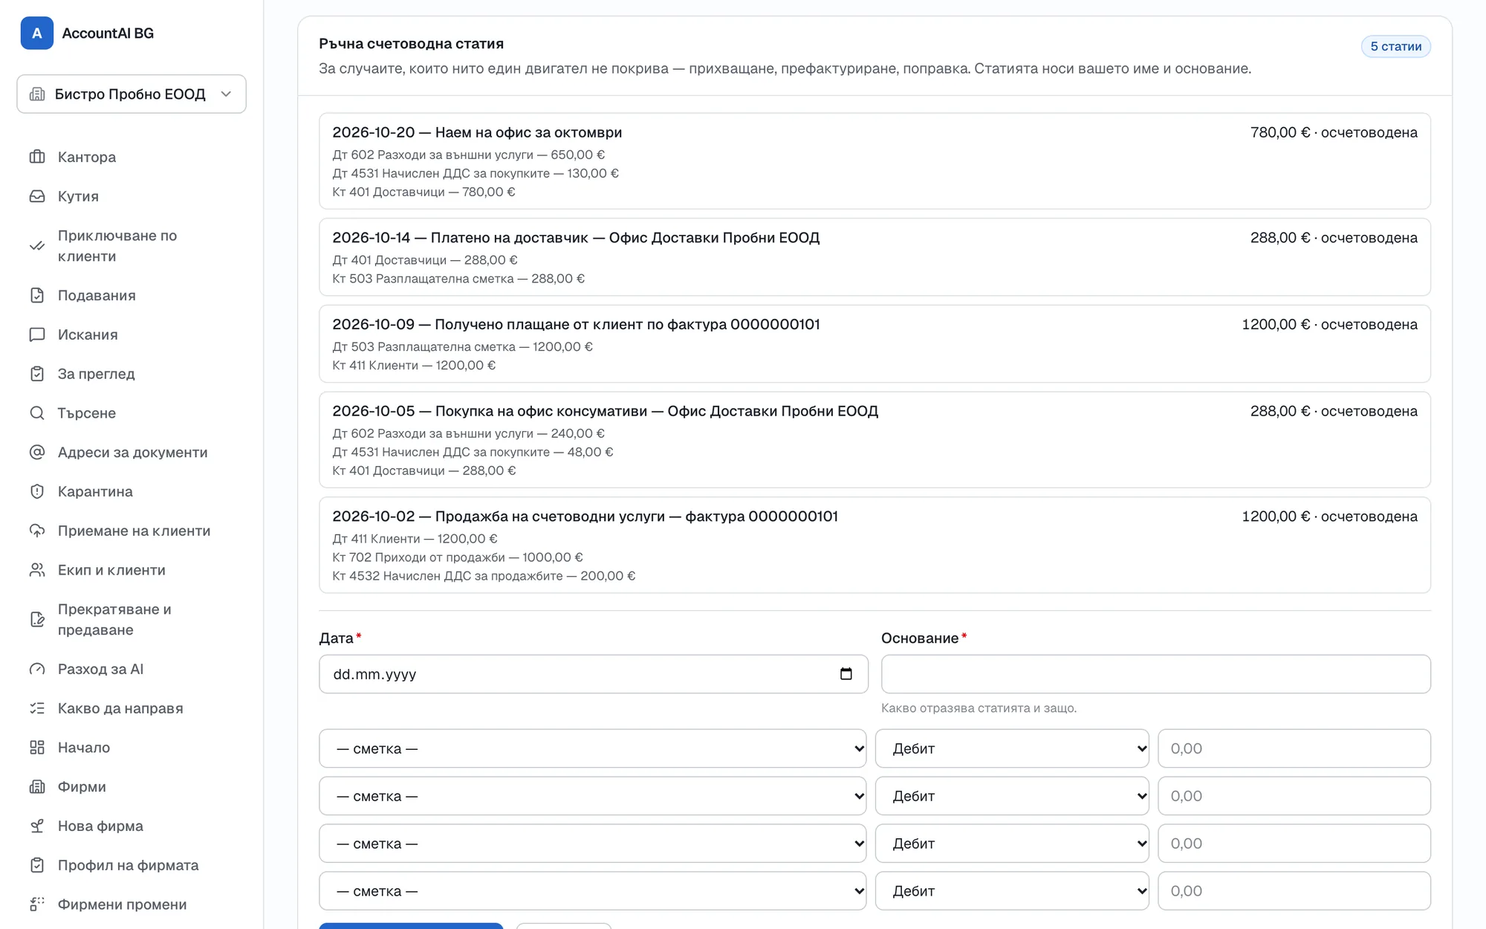The width and height of the screenshot is (1486, 929).
Task: Go to Фирмени промени menu item
Action: coord(132,904)
